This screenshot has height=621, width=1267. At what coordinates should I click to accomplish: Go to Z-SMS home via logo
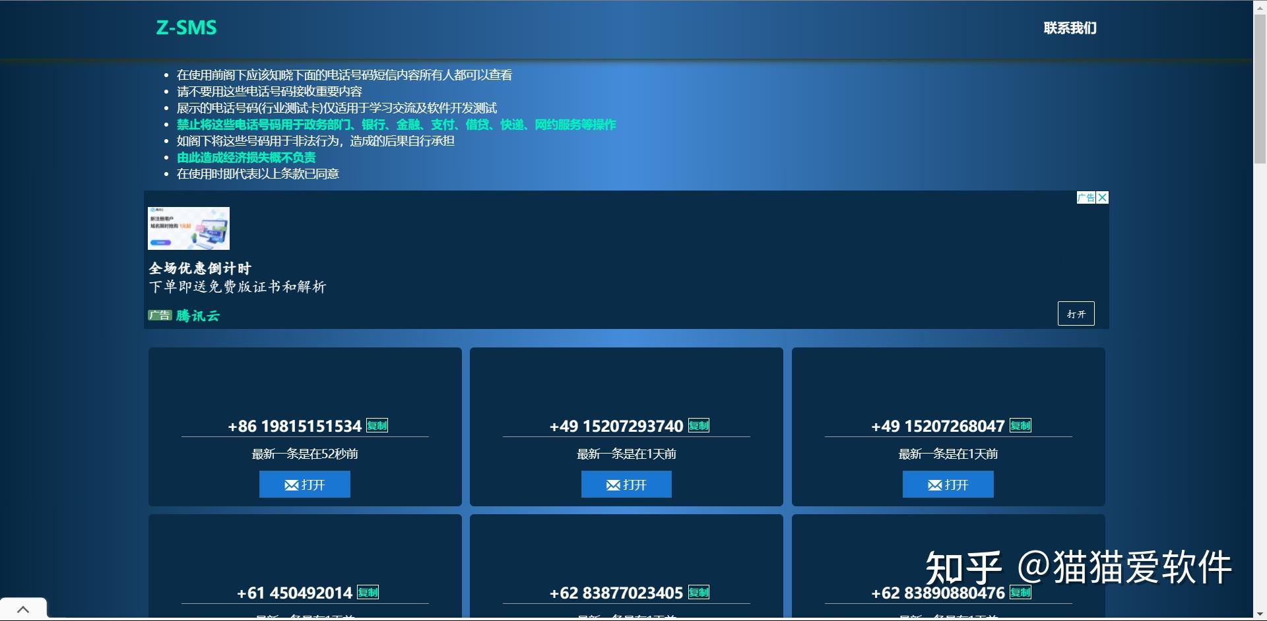click(186, 28)
